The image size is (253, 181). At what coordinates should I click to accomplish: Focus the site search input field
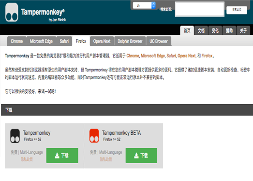click(200, 9)
